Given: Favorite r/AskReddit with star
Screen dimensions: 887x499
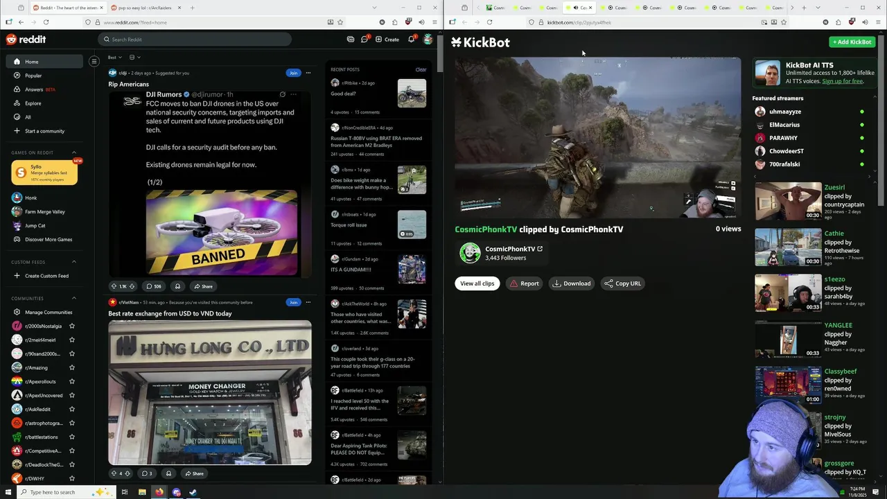Looking at the screenshot, I should pyautogui.click(x=72, y=409).
